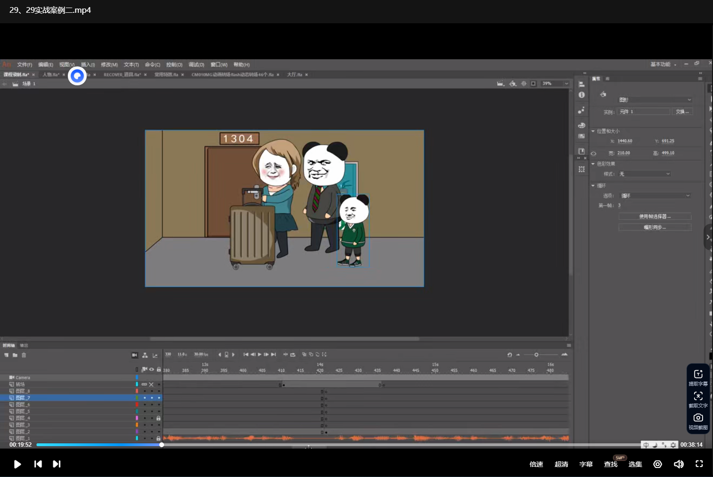Unlock the 图层_4 layer
713x477 pixels.
point(158,418)
